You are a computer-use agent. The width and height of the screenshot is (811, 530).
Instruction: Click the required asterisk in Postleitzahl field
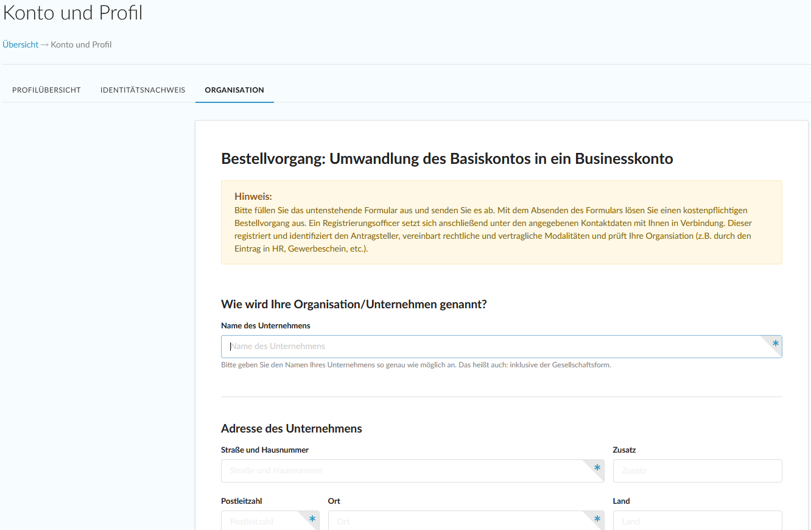click(x=312, y=519)
